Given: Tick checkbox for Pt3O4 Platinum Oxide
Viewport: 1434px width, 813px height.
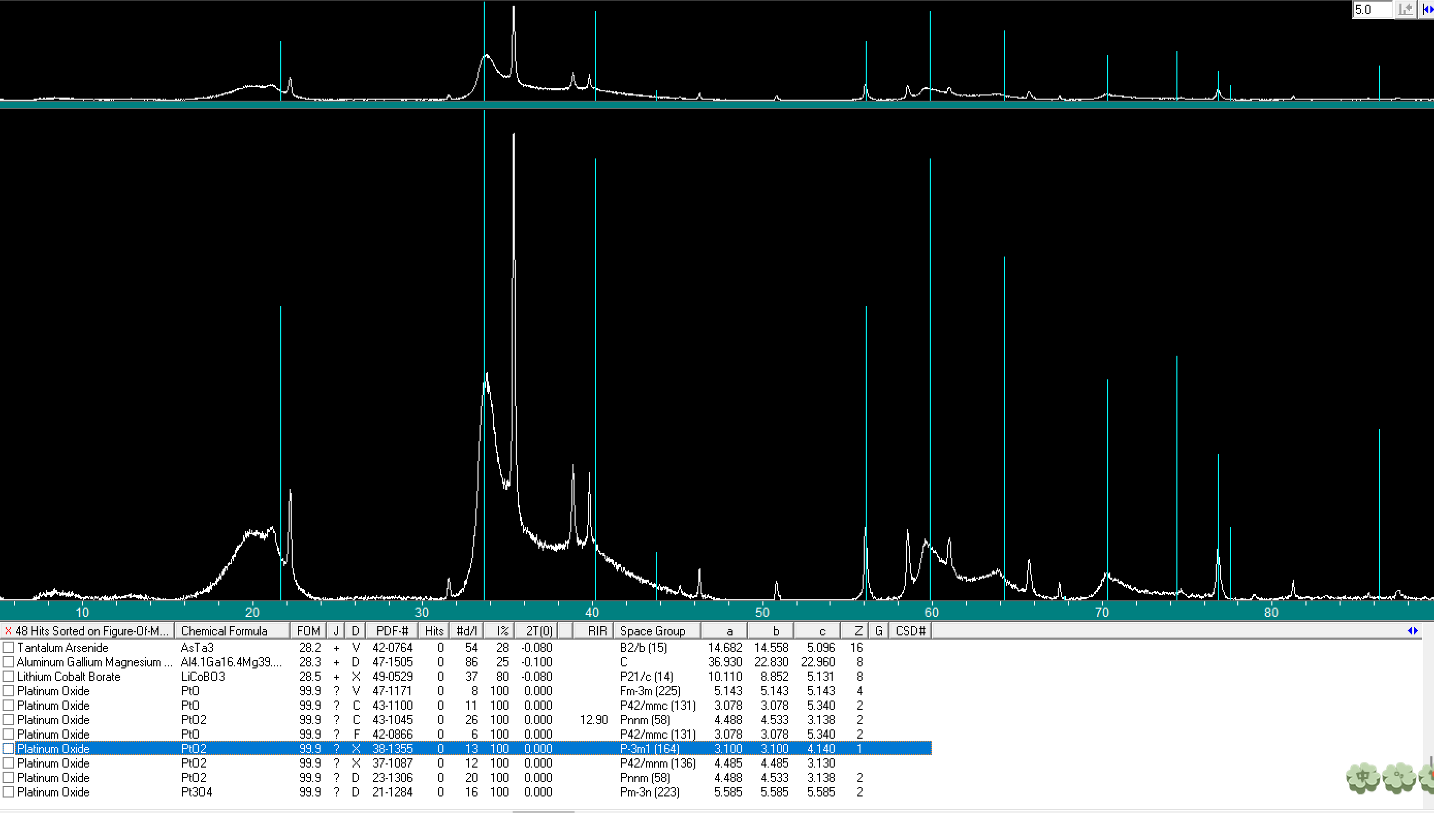Looking at the screenshot, I should point(8,792).
